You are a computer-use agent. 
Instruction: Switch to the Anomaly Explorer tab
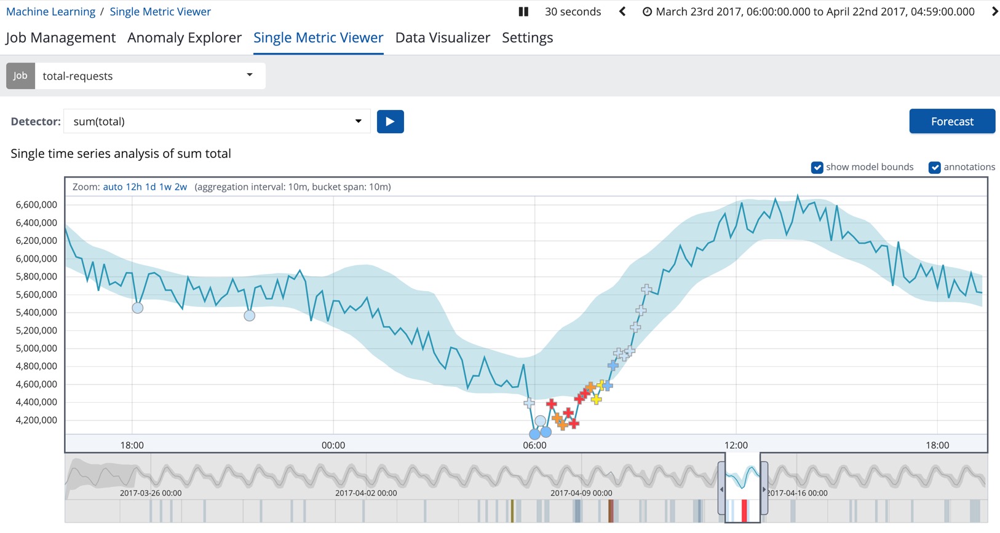[x=185, y=37]
